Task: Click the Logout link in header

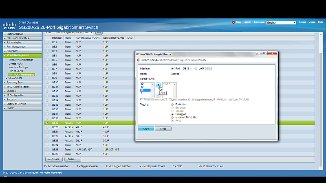Action: (x=302, y=22)
